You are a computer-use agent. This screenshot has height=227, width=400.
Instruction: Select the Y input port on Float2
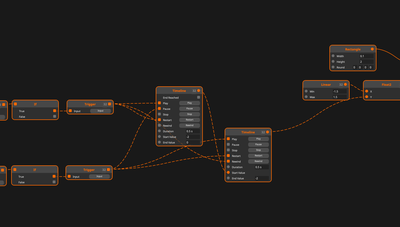(367, 97)
